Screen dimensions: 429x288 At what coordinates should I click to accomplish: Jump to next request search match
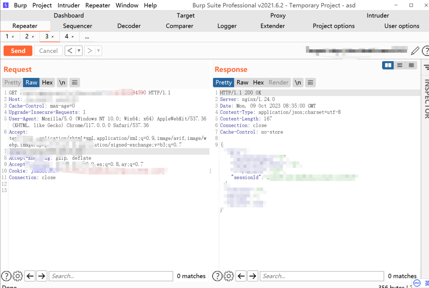point(42,276)
